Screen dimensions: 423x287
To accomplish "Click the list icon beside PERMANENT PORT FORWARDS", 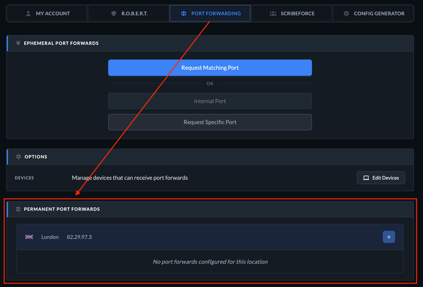I will tap(18, 209).
